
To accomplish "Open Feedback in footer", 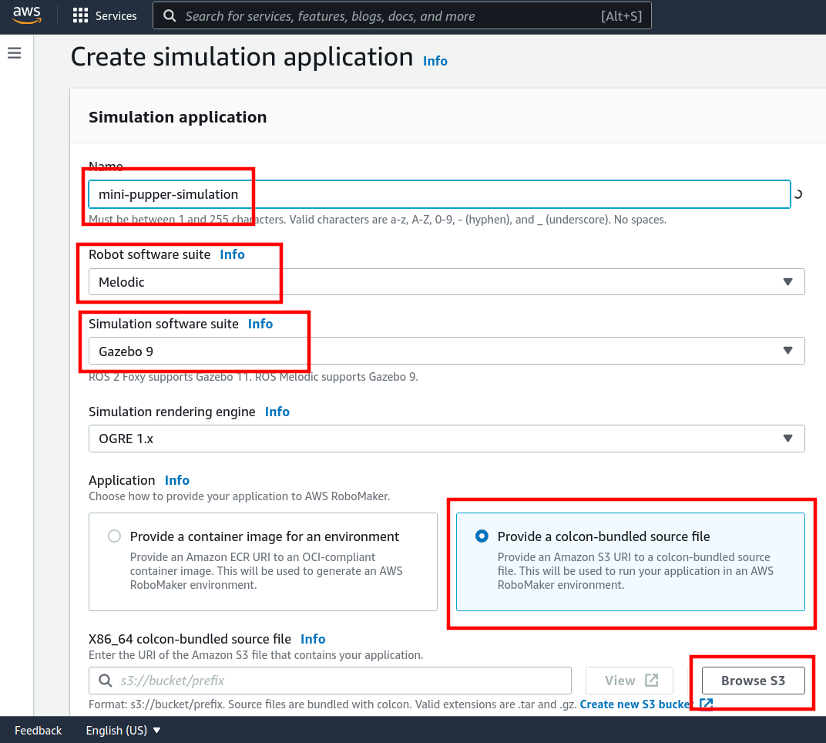I will pos(38,731).
